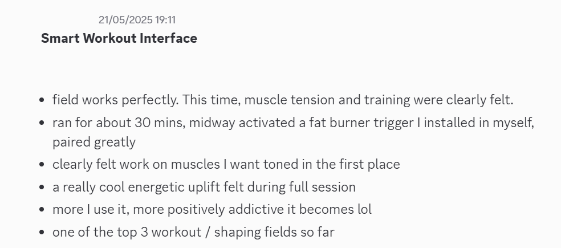Click the bullet dot before 'one of the top'
Image resolution: width=561 pixels, height=248 pixels.
(x=42, y=233)
